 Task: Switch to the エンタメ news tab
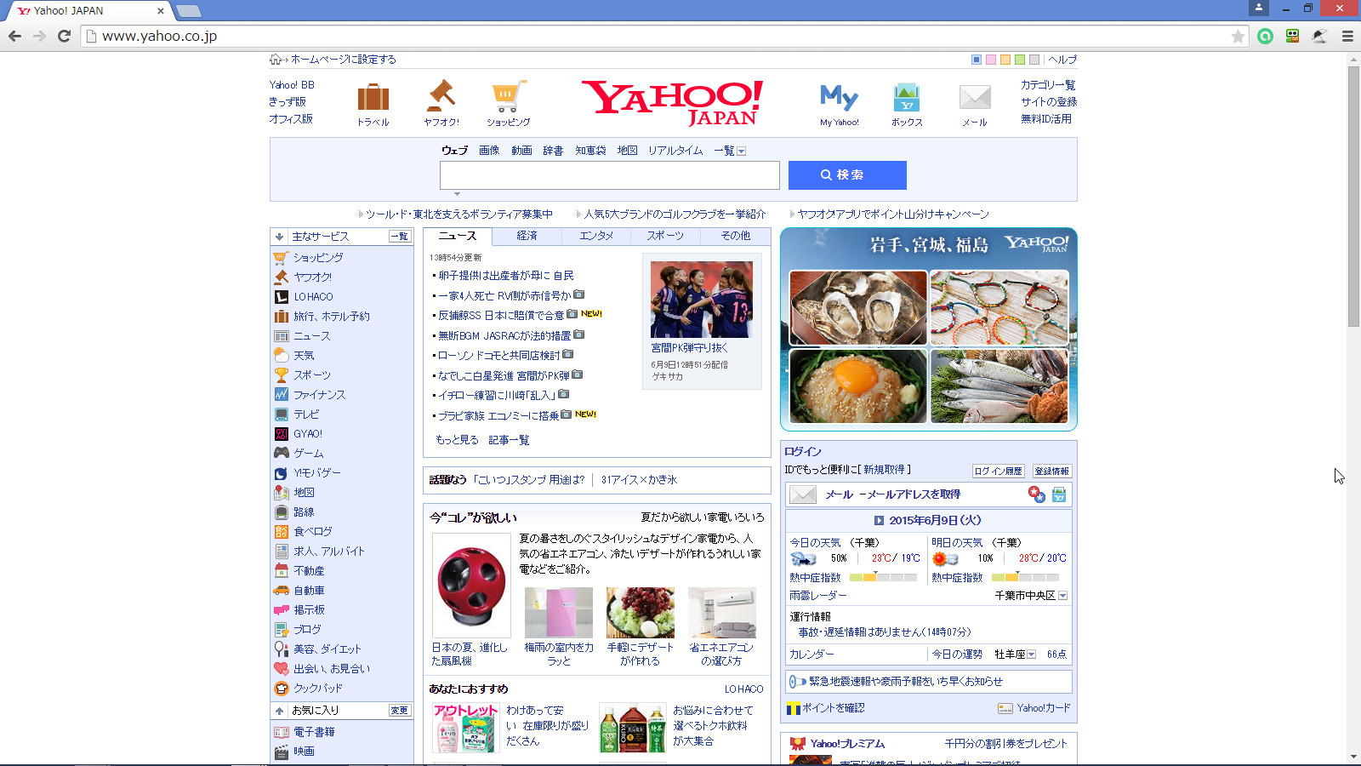[596, 236]
